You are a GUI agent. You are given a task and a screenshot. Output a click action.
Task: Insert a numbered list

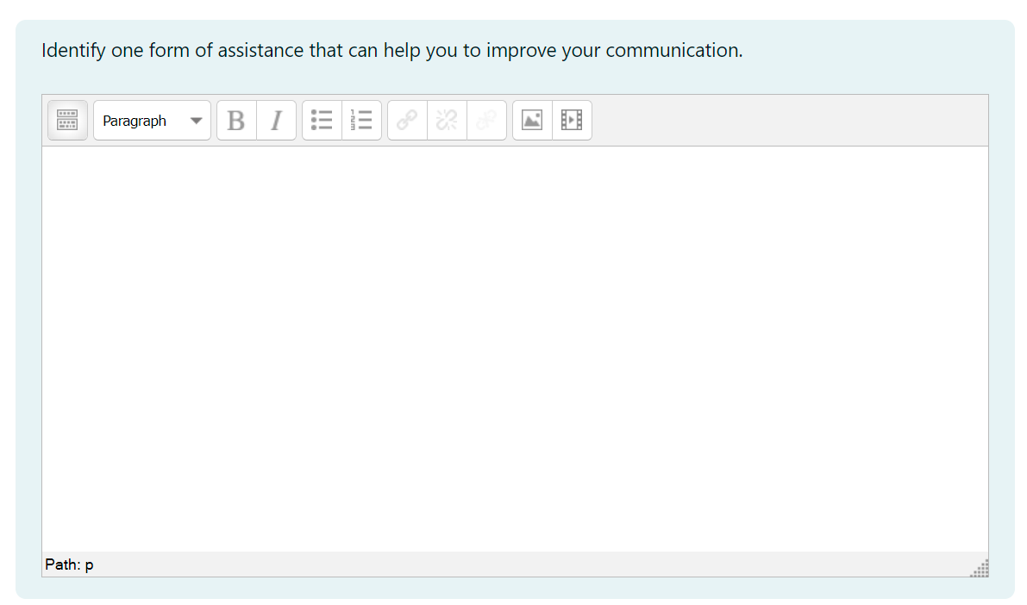coord(361,120)
